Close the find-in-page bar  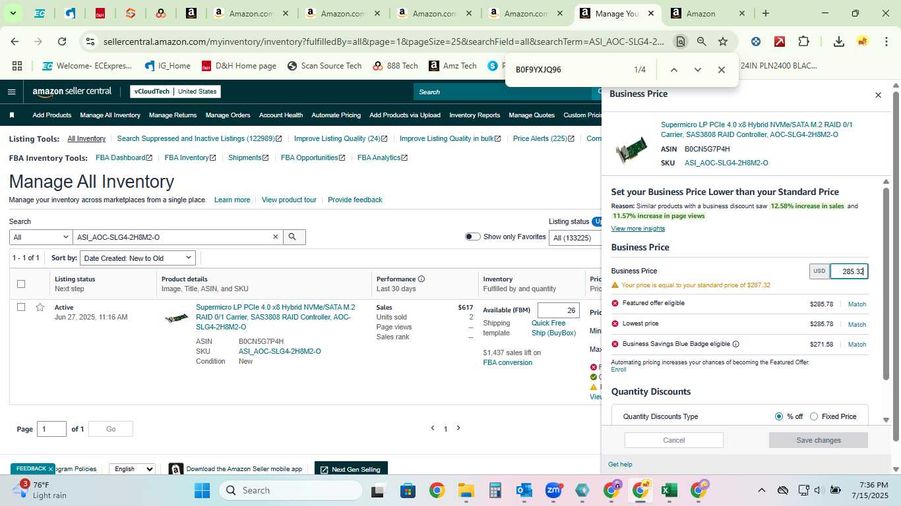pyautogui.click(x=721, y=70)
